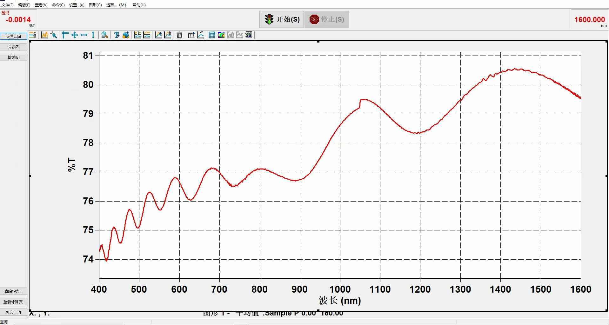This screenshot has width=609, height=325.
Task: Click the four-way move arrows icon
Action: coord(75,35)
